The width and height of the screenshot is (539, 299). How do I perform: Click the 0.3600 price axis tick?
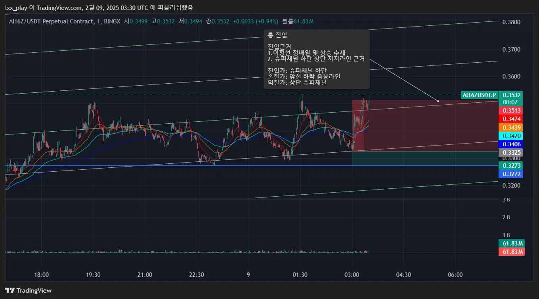click(511, 77)
